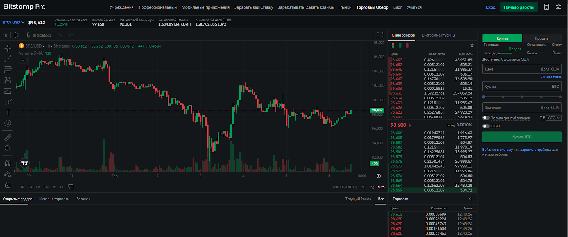Image resolution: width=568 pixels, height=237 pixels.
Task: Click the Login link in header
Action: click(490, 7)
